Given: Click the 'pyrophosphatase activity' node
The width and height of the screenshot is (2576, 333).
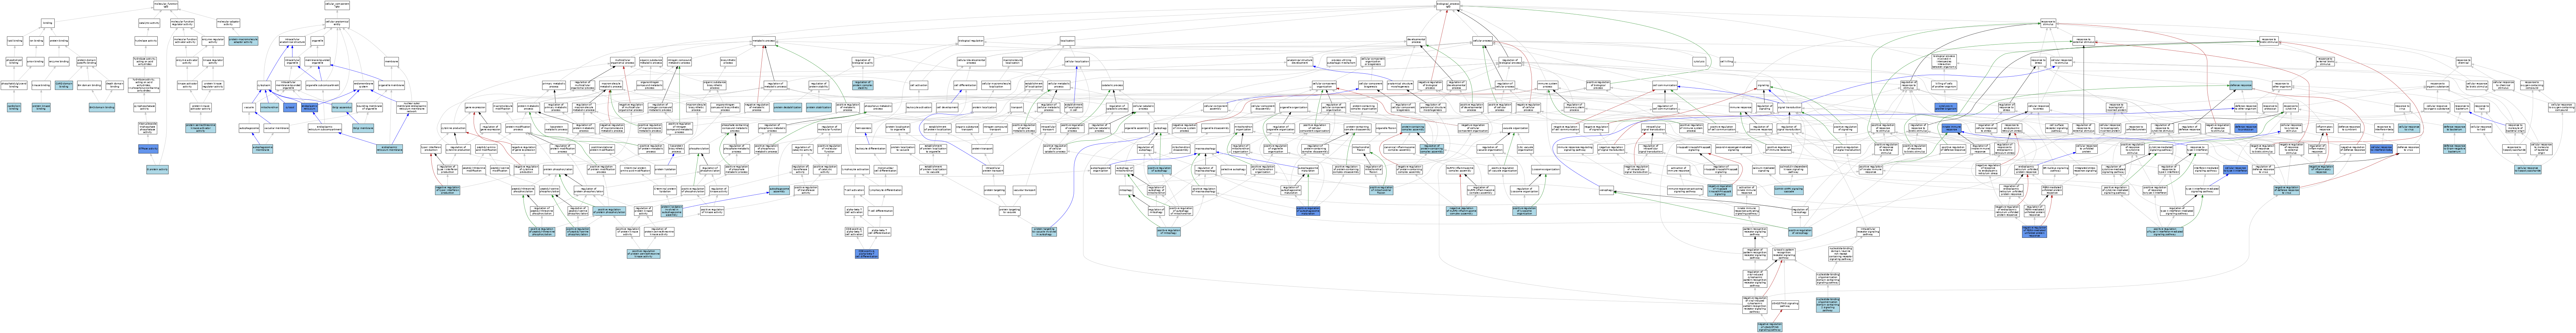Looking at the screenshot, I should pos(145,107).
